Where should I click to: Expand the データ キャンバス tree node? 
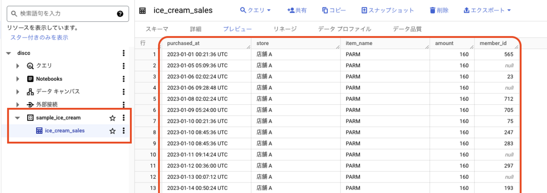(18, 91)
